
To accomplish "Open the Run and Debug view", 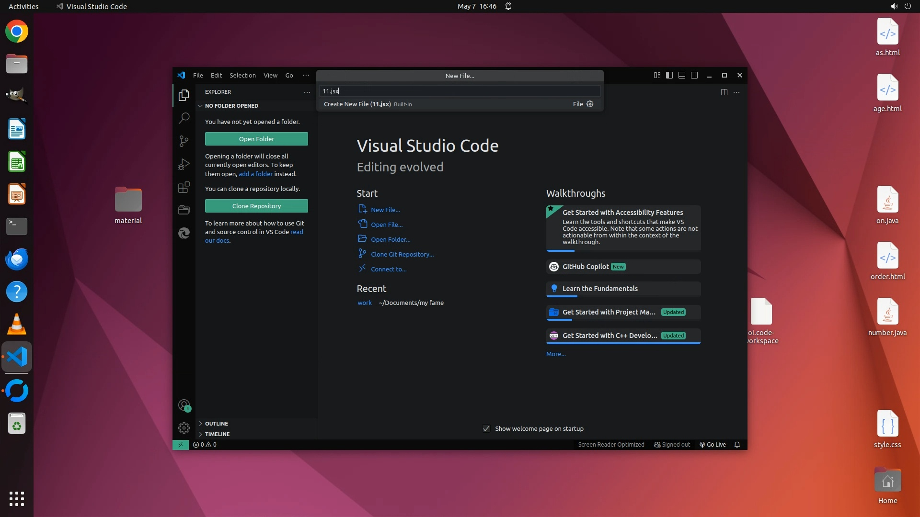I will pyautogui.click(x=184, y=164).
